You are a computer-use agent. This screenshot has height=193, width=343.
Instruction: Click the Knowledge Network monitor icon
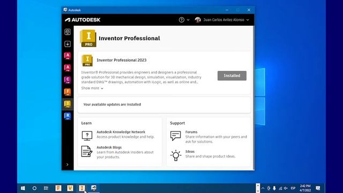tap(87, 136)
